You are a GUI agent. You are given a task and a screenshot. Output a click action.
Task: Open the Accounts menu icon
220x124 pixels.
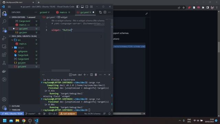click(4, 99)
